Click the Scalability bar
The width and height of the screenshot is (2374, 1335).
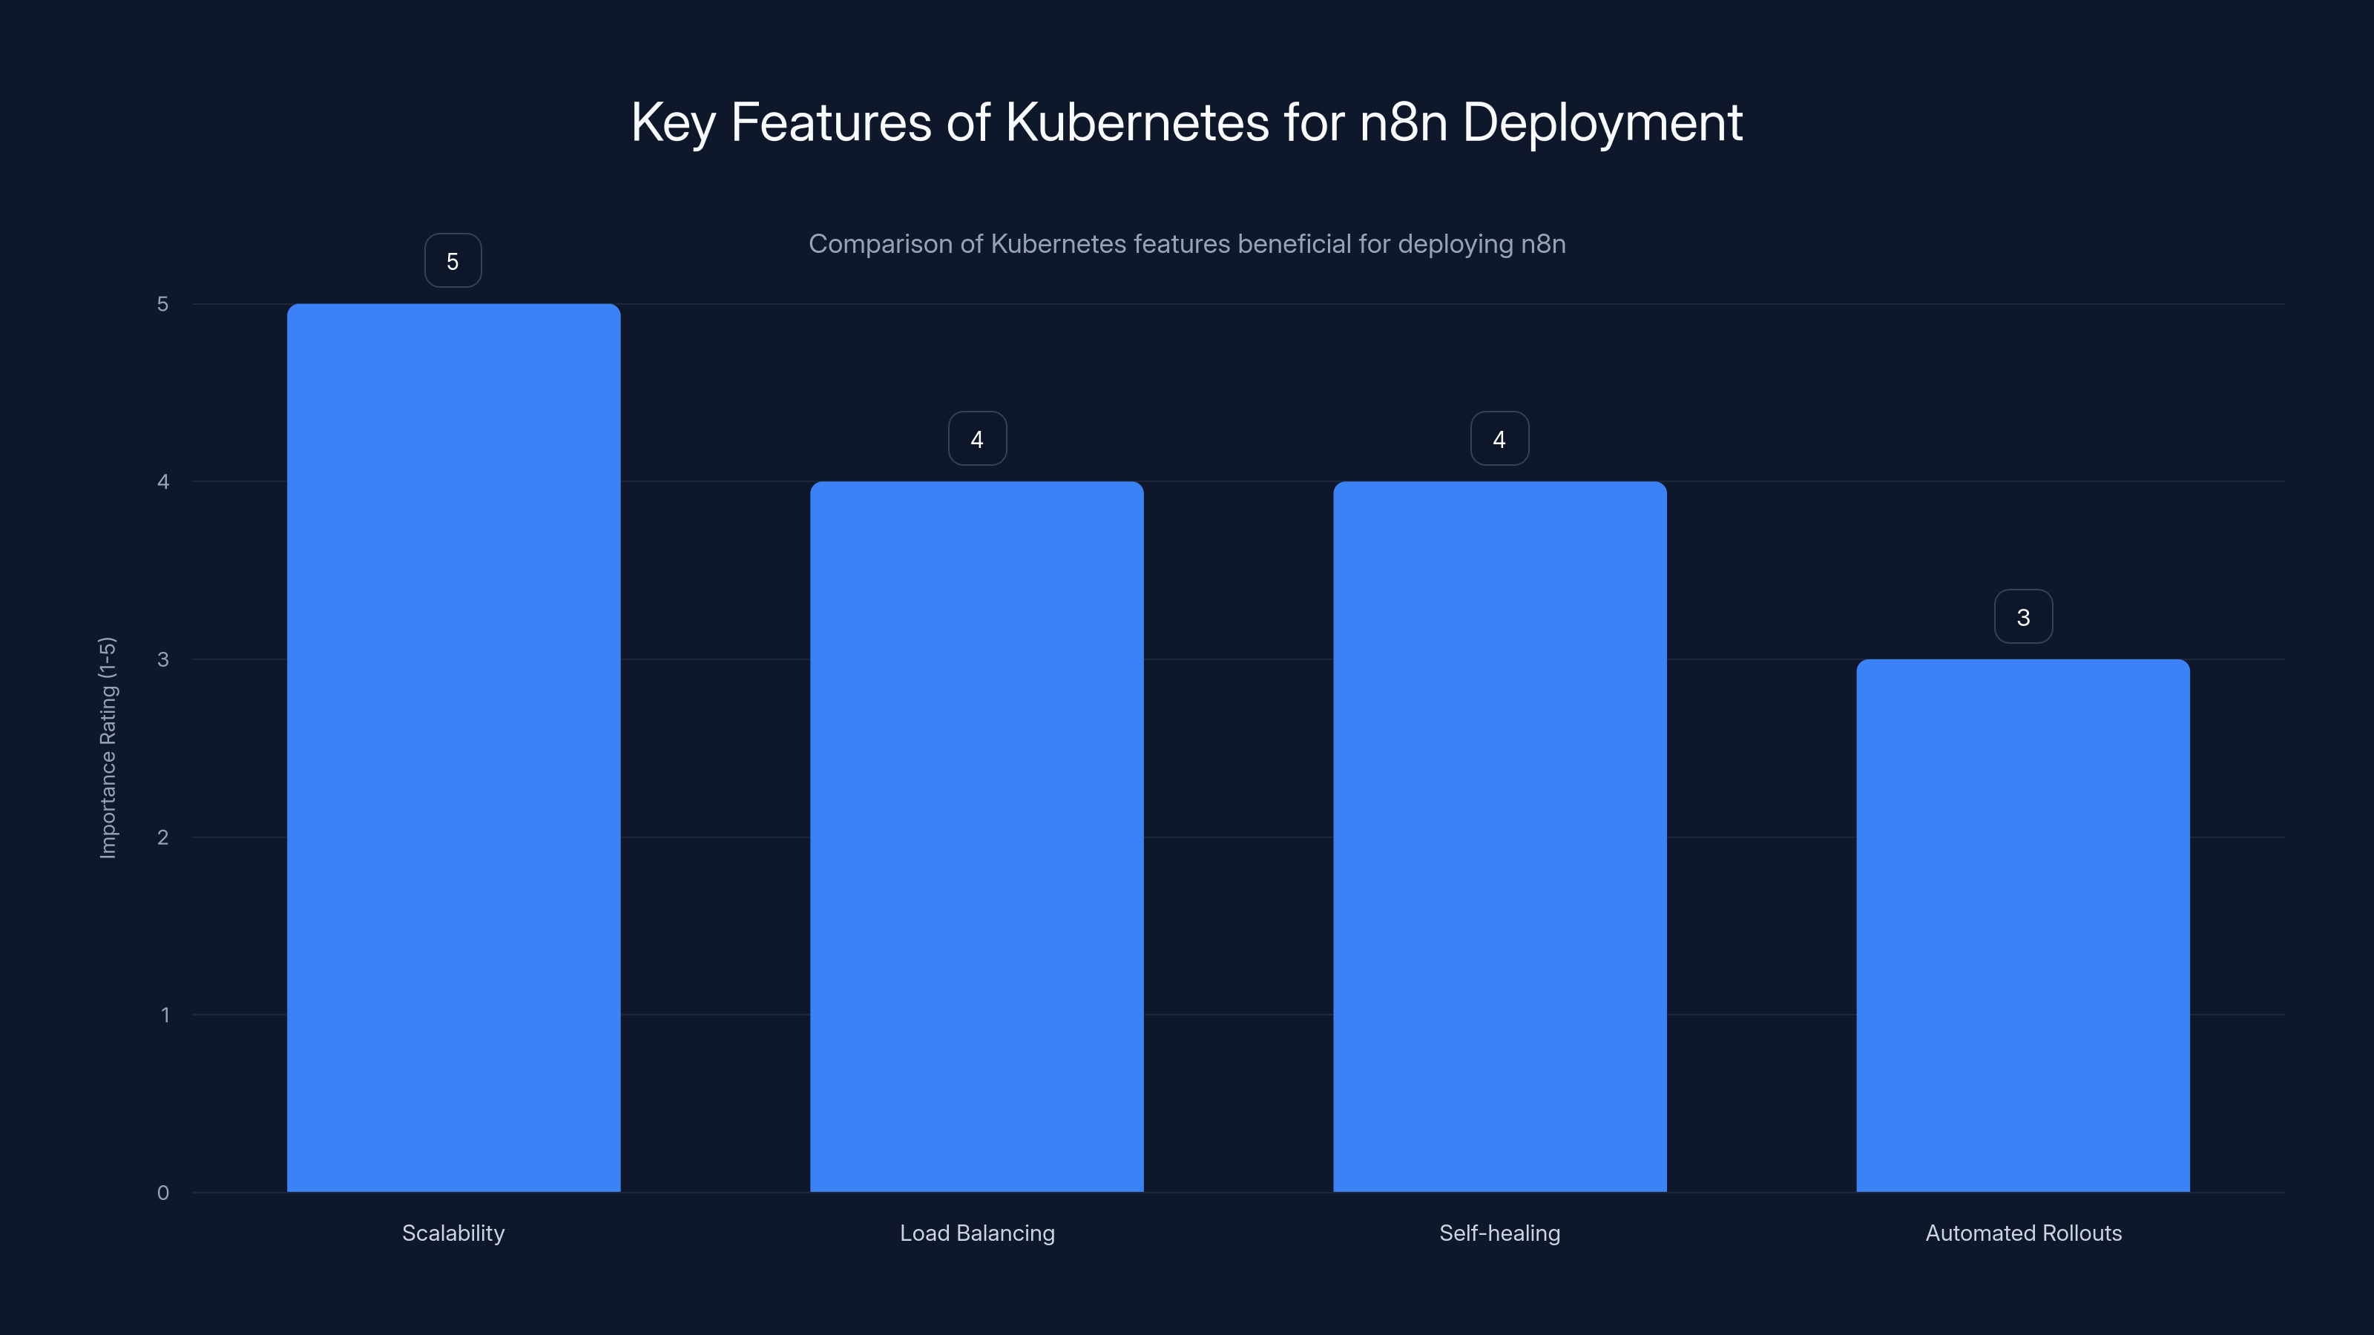[x=453, y=747]
